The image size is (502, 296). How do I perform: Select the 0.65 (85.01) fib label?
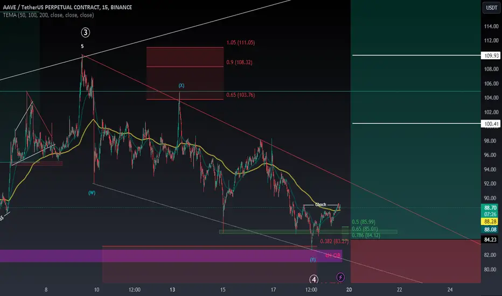(365, 229)
